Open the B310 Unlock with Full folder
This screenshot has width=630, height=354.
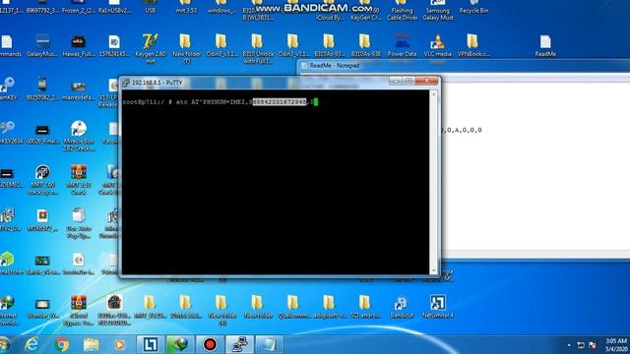click(x=258, y=48)
